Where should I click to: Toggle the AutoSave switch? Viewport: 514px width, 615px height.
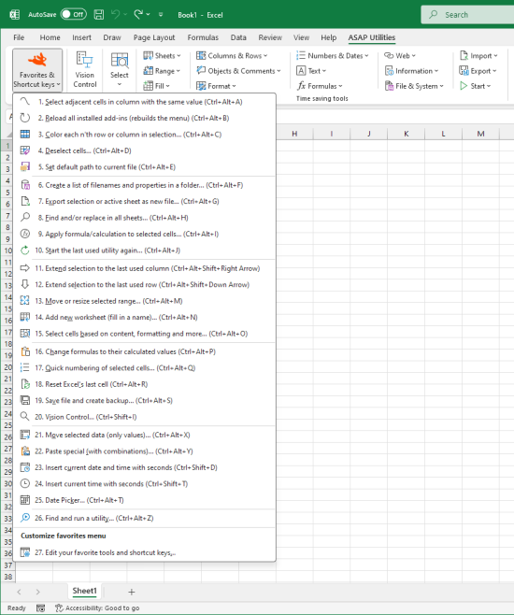point(73,15)
